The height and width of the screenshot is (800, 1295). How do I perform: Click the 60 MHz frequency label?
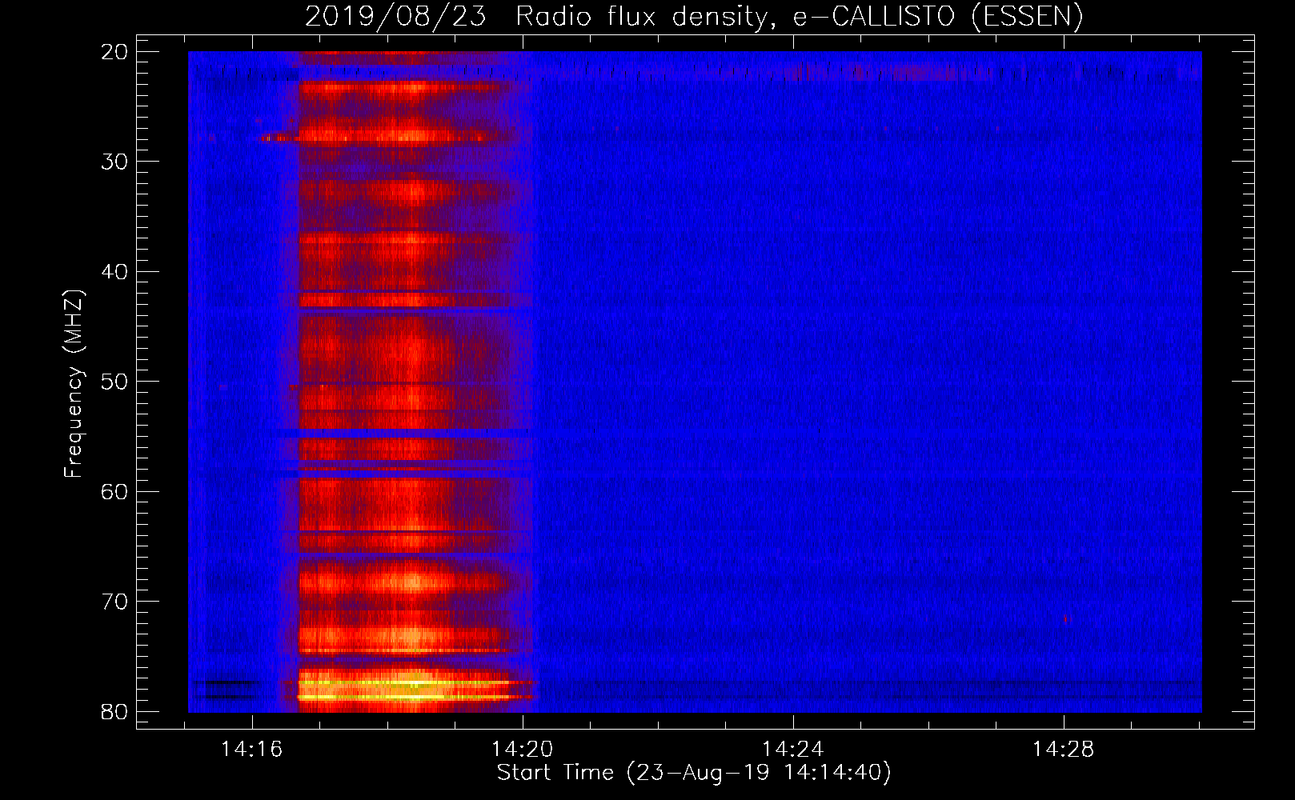click(114, 492)
